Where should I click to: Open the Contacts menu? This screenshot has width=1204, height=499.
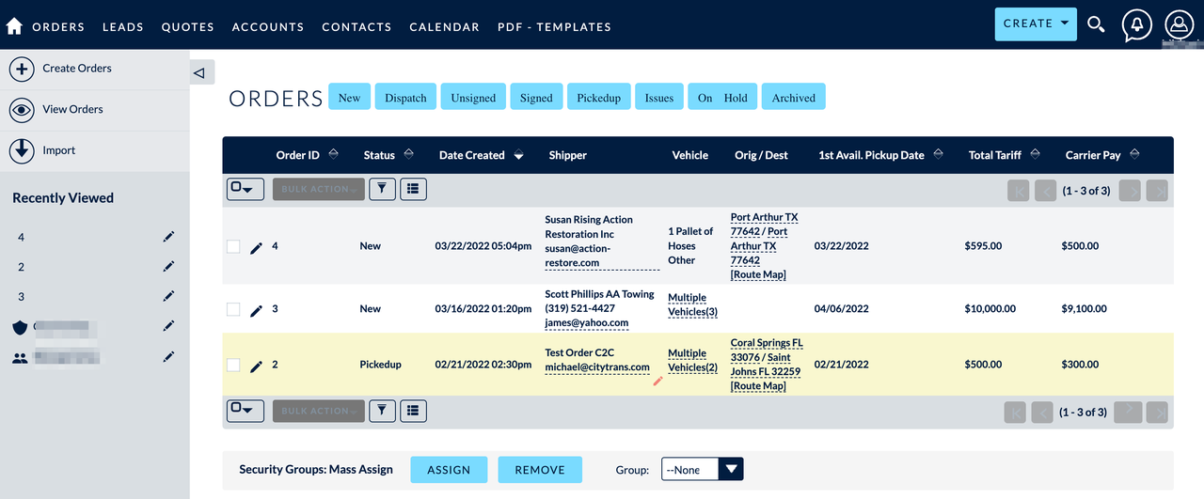(x=356, y=27)
